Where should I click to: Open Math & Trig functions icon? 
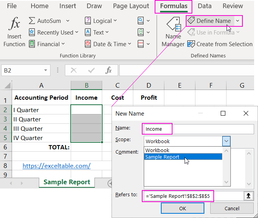(141, 32)
